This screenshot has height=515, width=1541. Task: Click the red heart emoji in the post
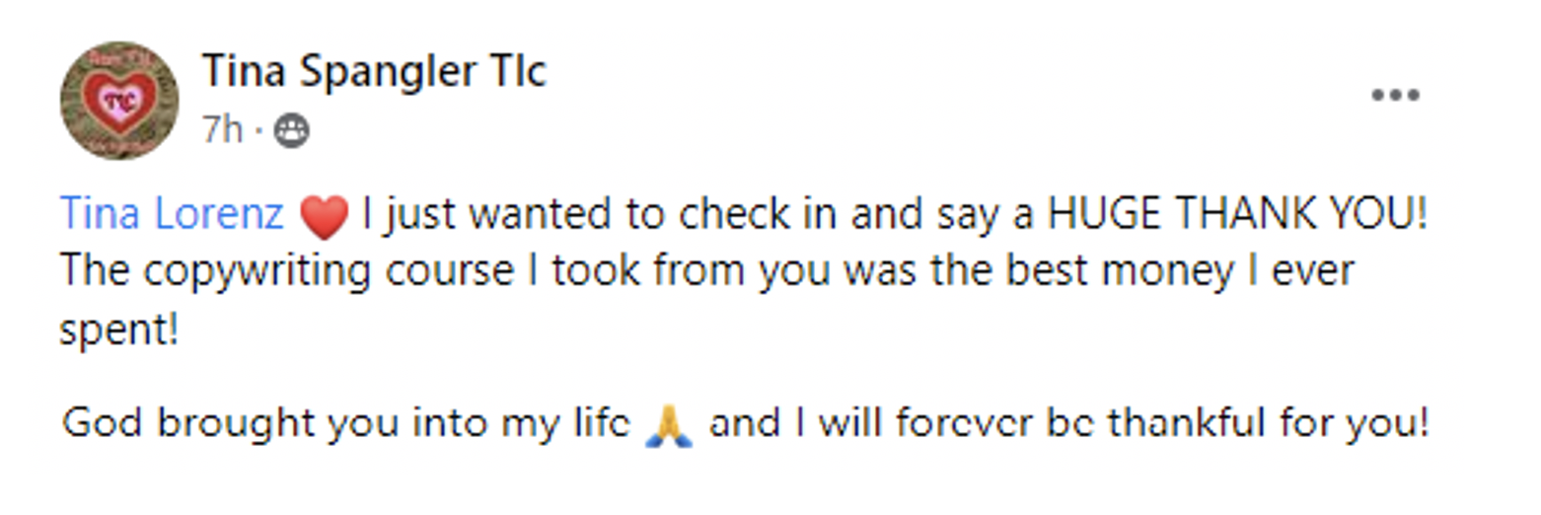(324, 216)
